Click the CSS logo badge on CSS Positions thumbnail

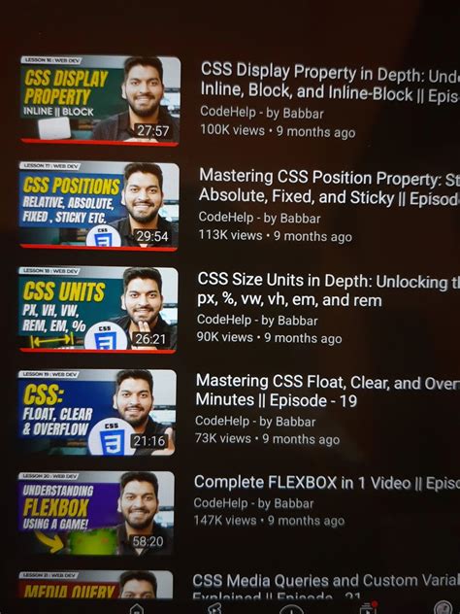pos(104,235)
